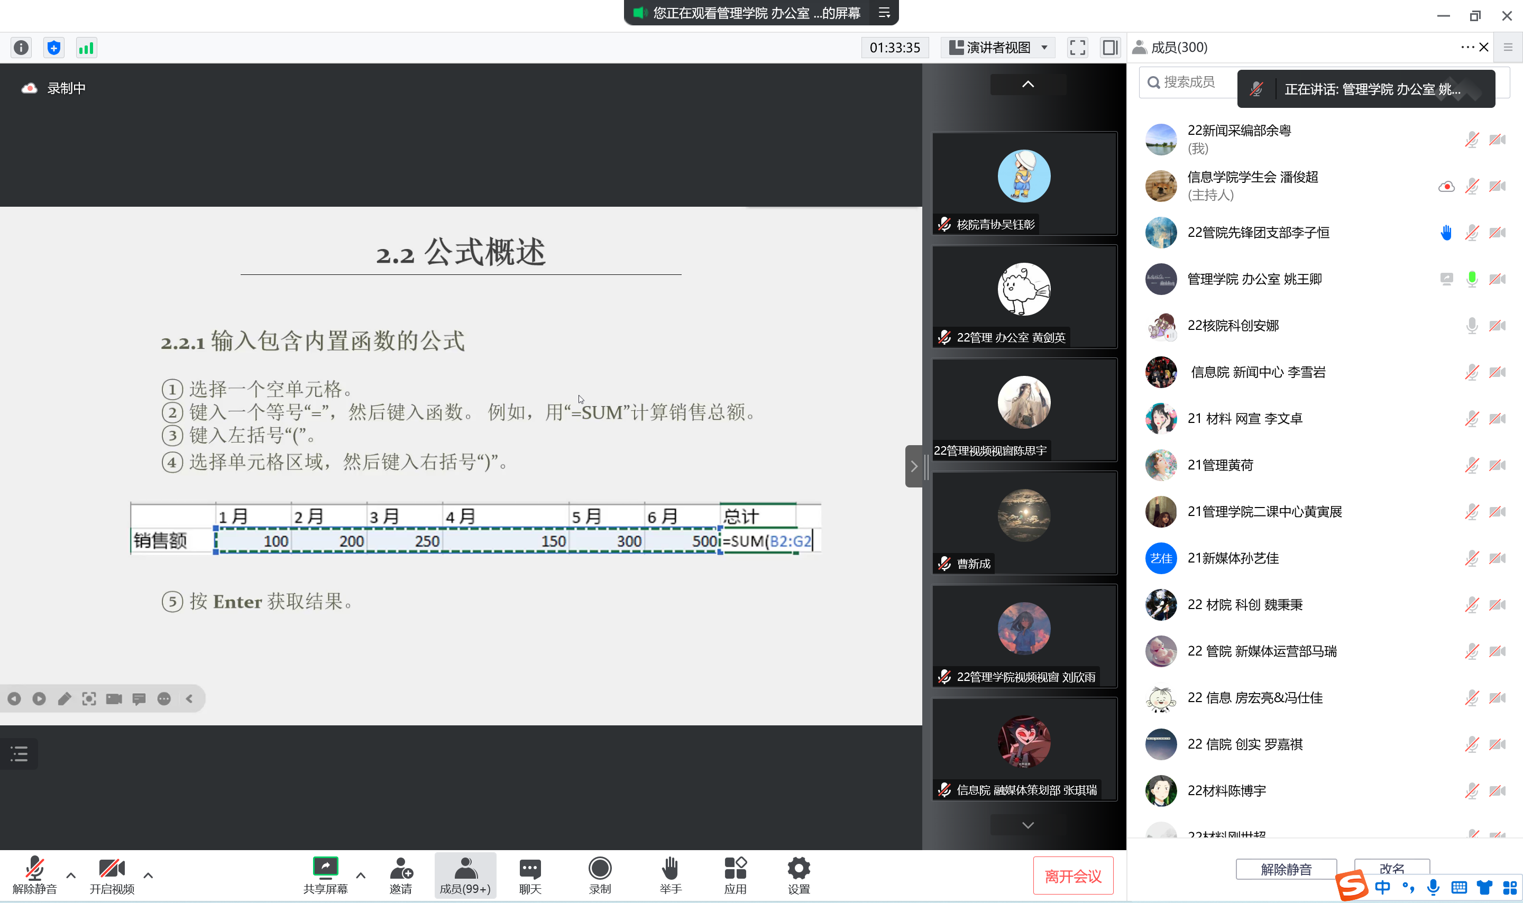The image size is (1523, 903).
Task: Click the Leave Meeting (离开会议) button
Action: (1073, 876)
